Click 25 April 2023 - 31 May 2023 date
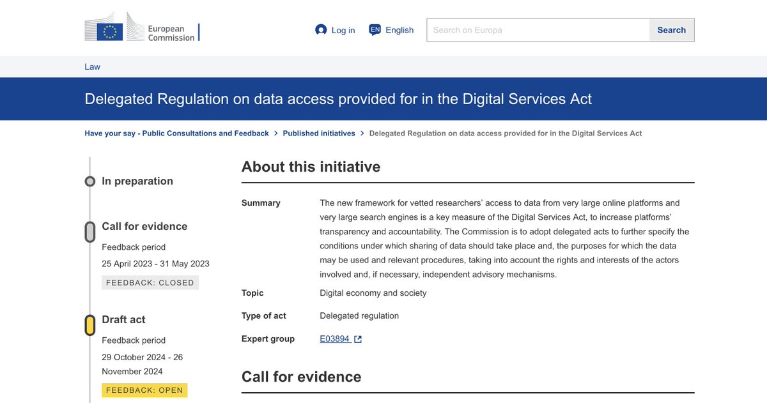The image size is (767, 403). pos(155,264)
